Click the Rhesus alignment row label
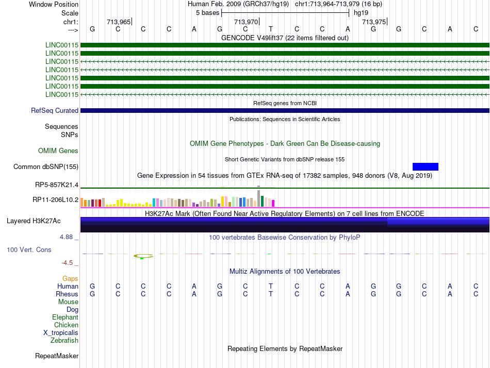Viewport: 490px width, 368px height. point(67,294)
